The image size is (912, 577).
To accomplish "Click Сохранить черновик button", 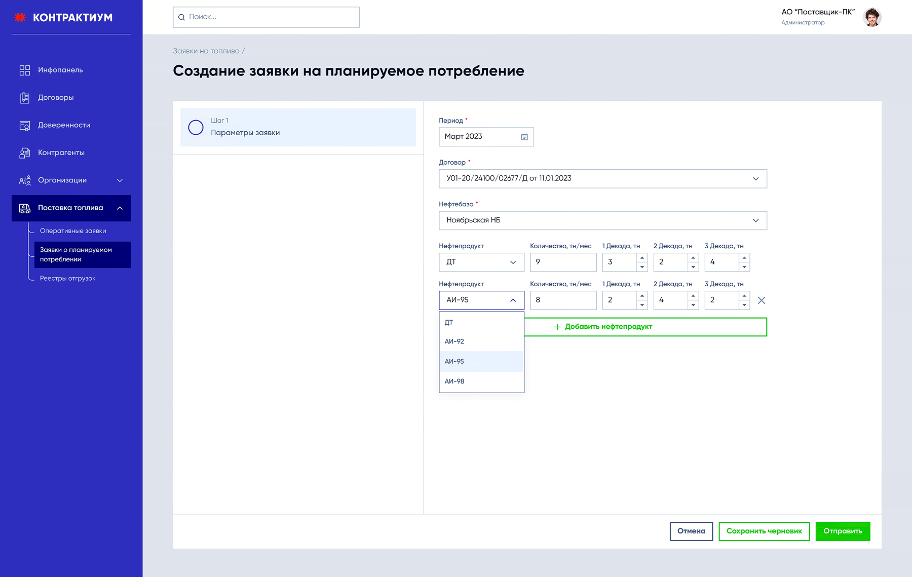I will [764, 531].
